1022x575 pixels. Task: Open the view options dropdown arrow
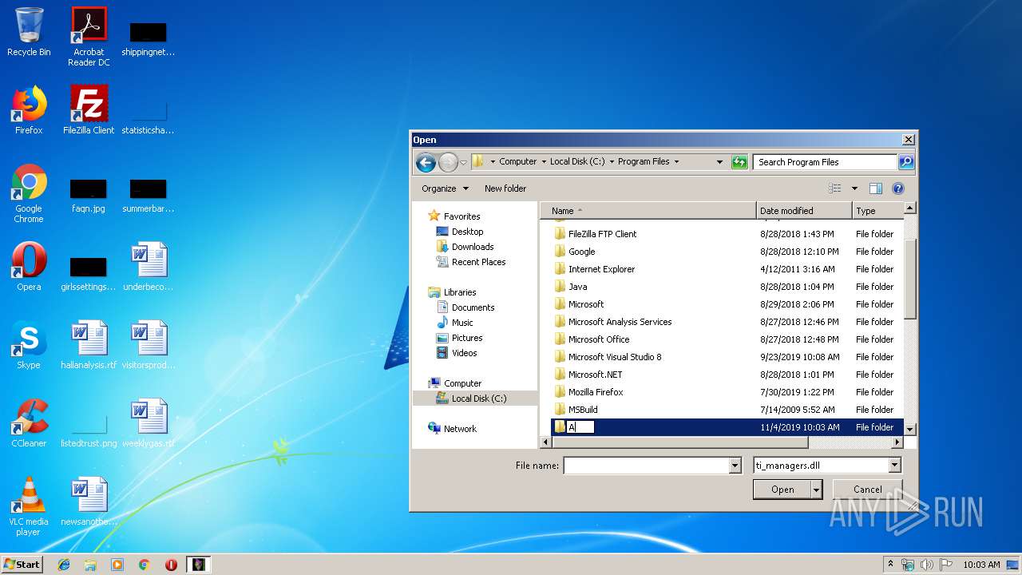coord(854,188)
